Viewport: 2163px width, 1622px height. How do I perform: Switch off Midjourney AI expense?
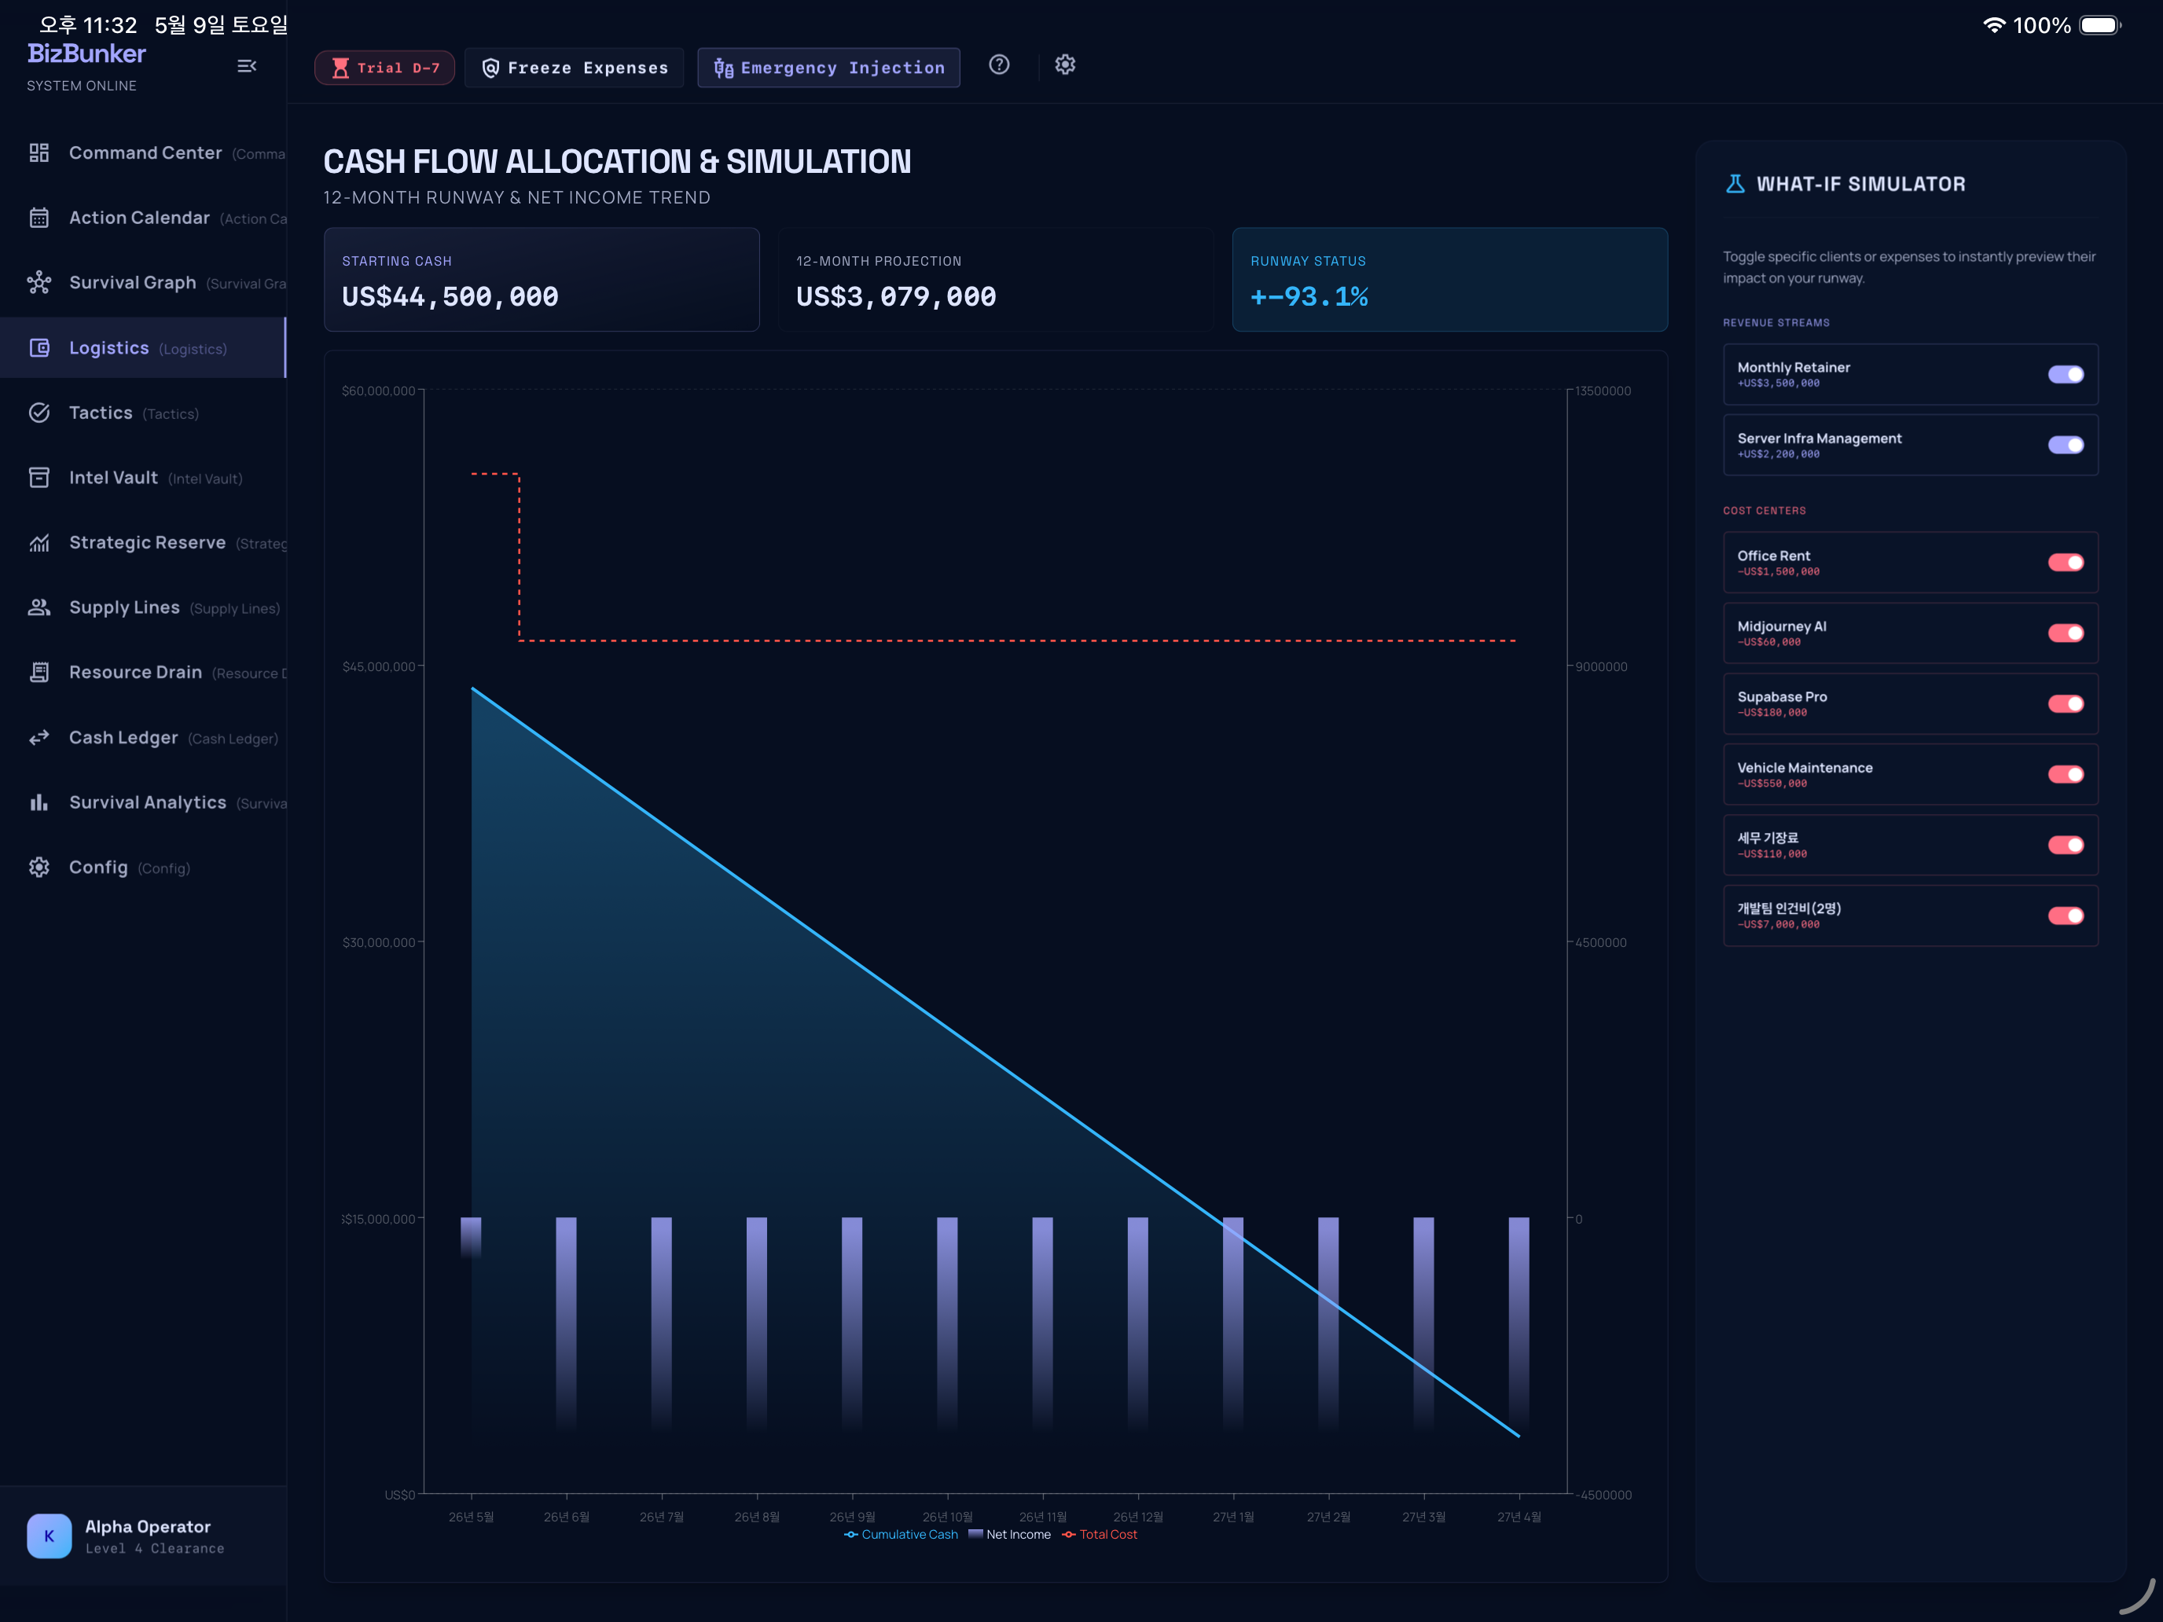[2066, 633]
